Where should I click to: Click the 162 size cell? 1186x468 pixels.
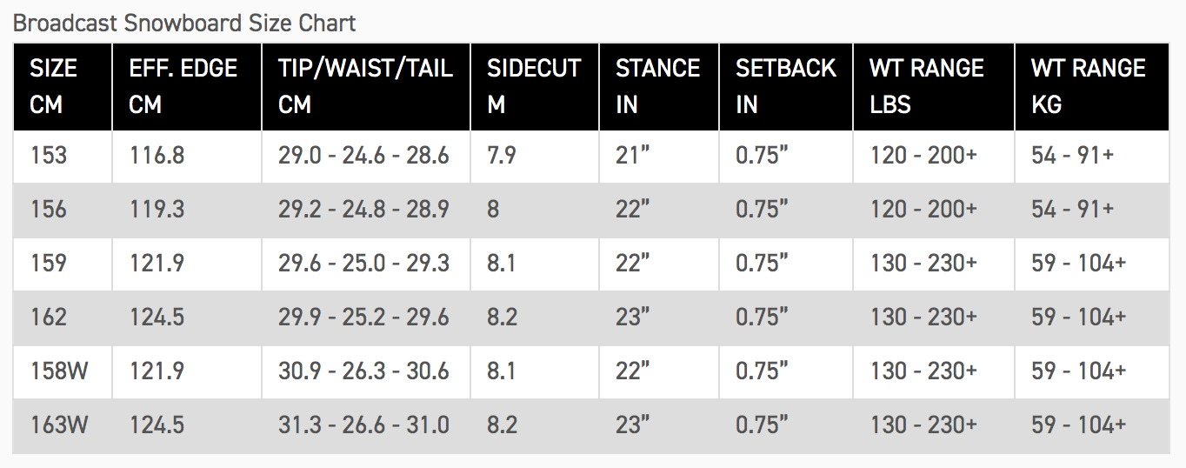[x=49, y=318]
